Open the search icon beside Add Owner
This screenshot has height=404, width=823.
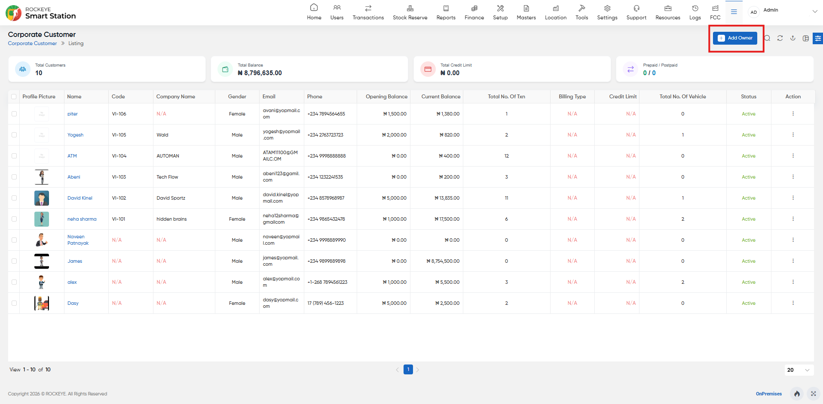tap(767, 38)
